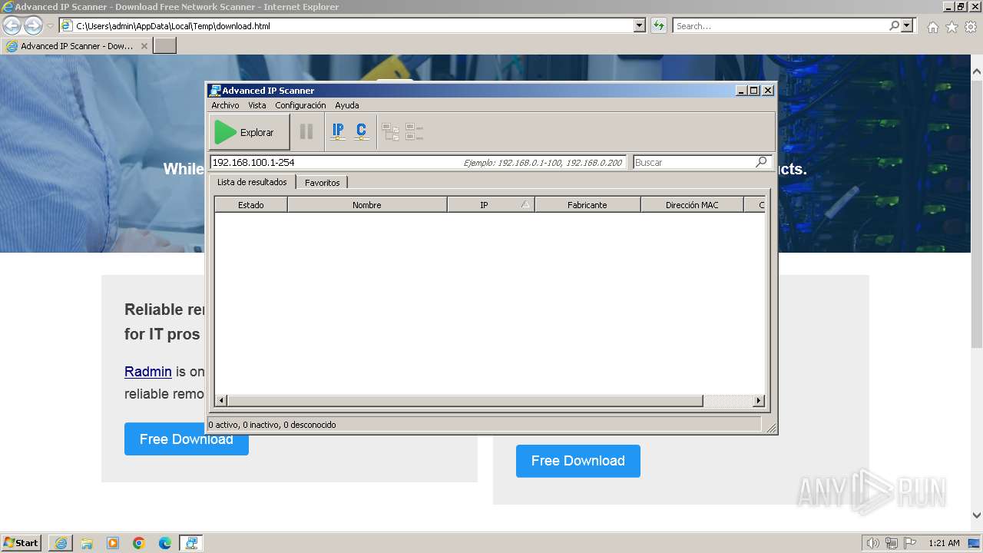983x553 pixels.
Task: Minimize the Advanced IP Scanner window
Action: click(x=741, y=90)
